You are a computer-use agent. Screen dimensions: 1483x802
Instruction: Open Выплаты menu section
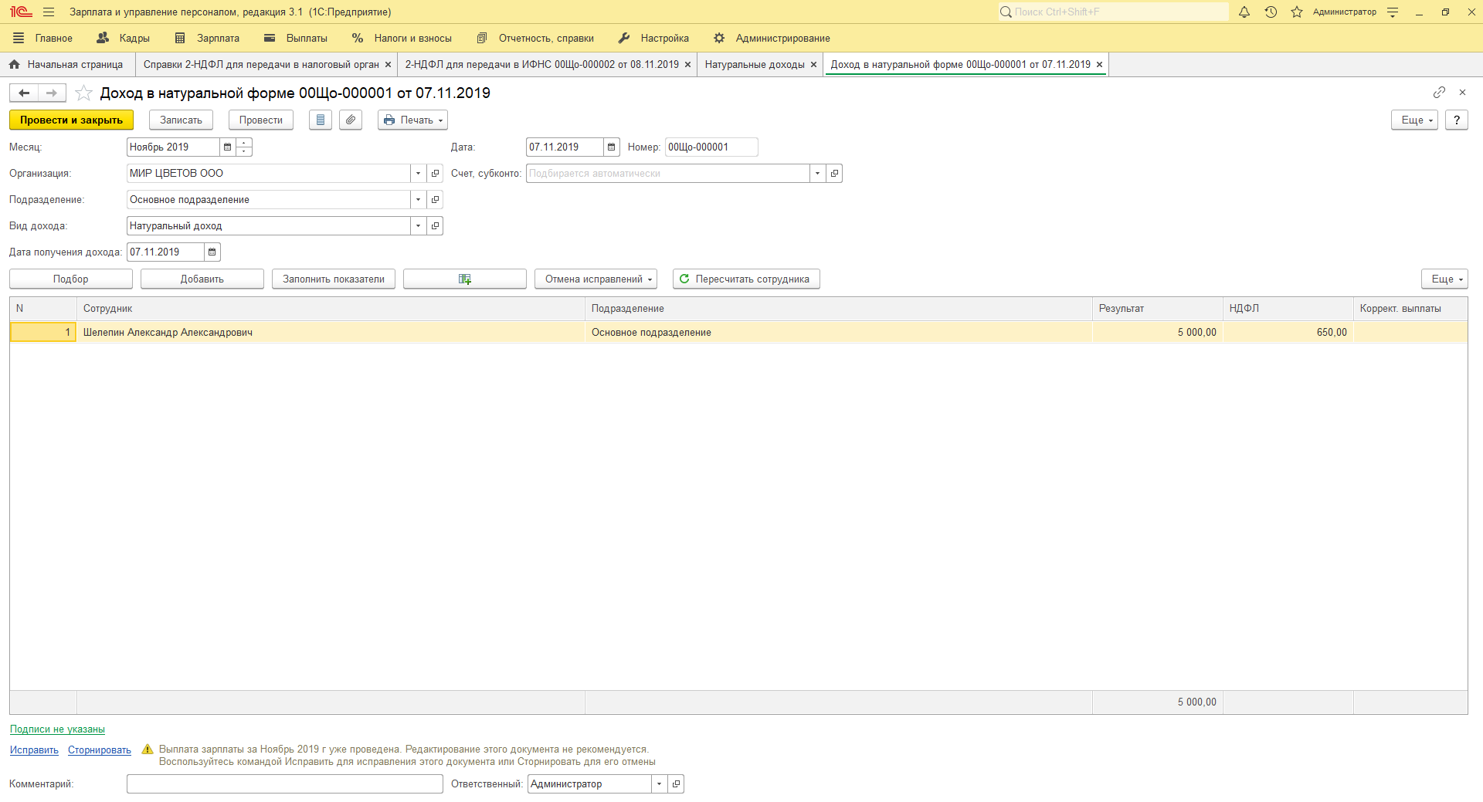pos(296,38)
